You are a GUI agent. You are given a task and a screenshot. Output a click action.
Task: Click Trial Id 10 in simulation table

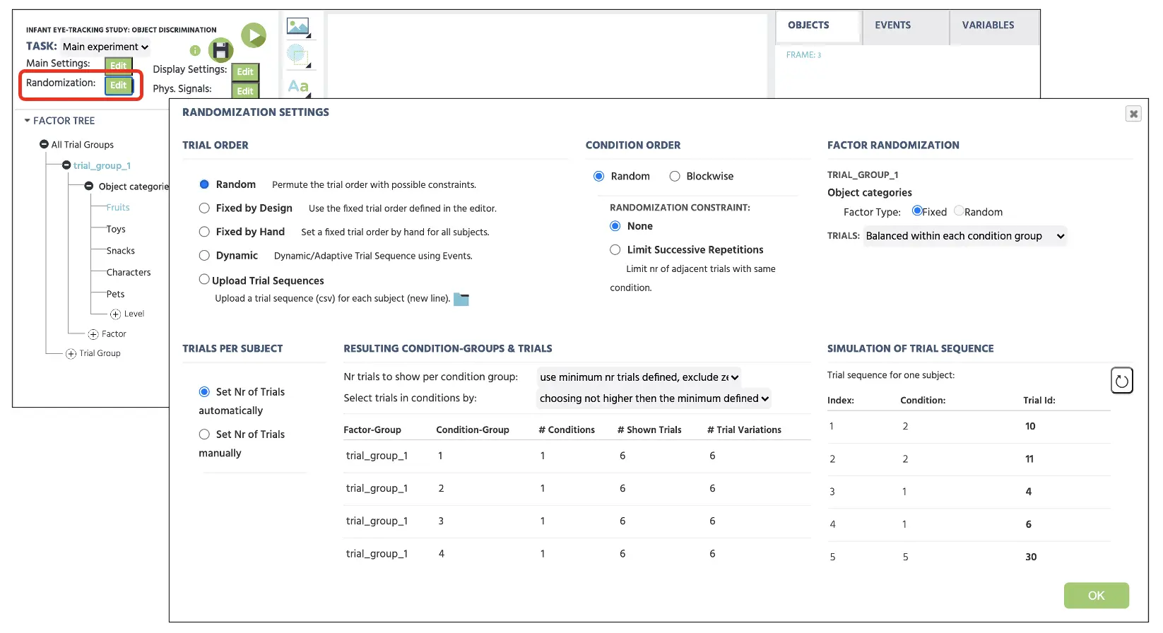click(x=1030, y=426)
